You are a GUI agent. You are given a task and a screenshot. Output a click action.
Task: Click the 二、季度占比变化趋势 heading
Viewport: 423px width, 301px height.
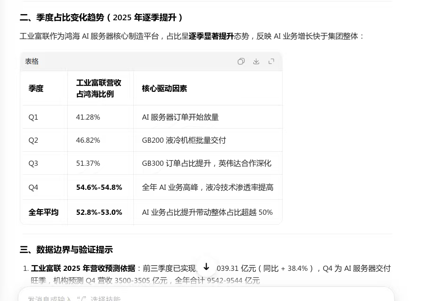point(101,17)
